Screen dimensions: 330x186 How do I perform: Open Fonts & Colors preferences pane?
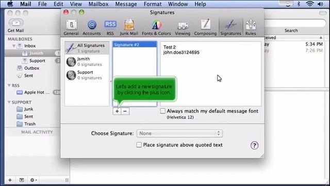tap(156, 27)
